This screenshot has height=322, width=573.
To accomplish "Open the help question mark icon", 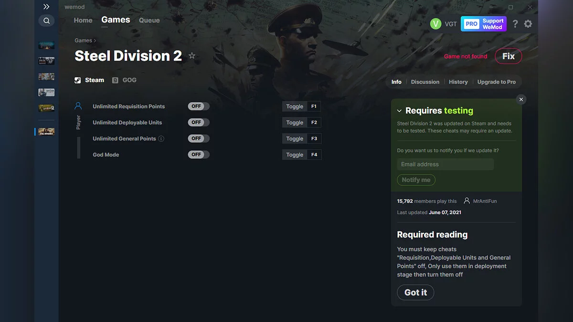I will pyautogui.click(x=515, y=24).
